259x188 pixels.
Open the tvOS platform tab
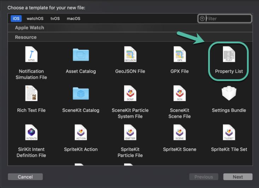point(55,18)
